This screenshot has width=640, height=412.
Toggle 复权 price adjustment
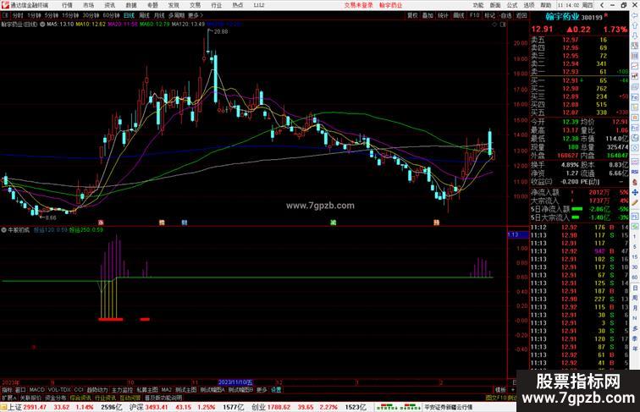(412, 15)
